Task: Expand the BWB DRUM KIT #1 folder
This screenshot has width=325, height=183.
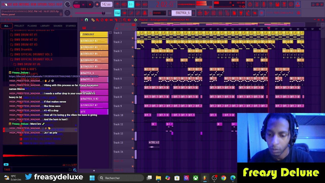Action: click(23, 35)
